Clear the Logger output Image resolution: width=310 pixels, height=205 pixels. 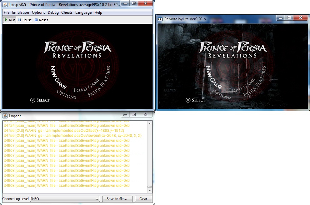coord(143,199)
